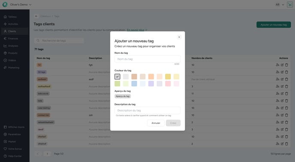The height and width of the screenshot is (162, 295).
Task: Pick the yellow-gold tag color swatch
Action: point(168,77)
